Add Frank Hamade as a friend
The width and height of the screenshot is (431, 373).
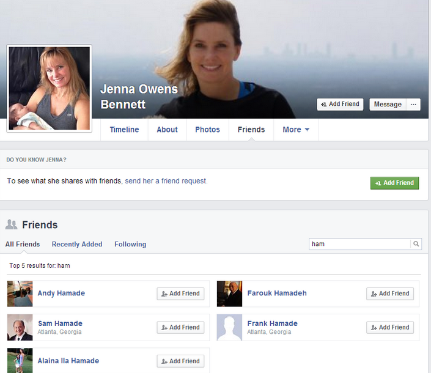390,327
